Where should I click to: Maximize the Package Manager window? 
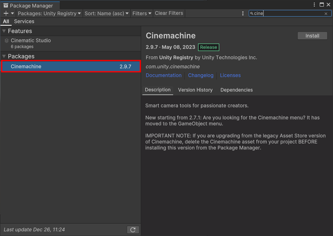pyautogui.click(x=322, y=5)
